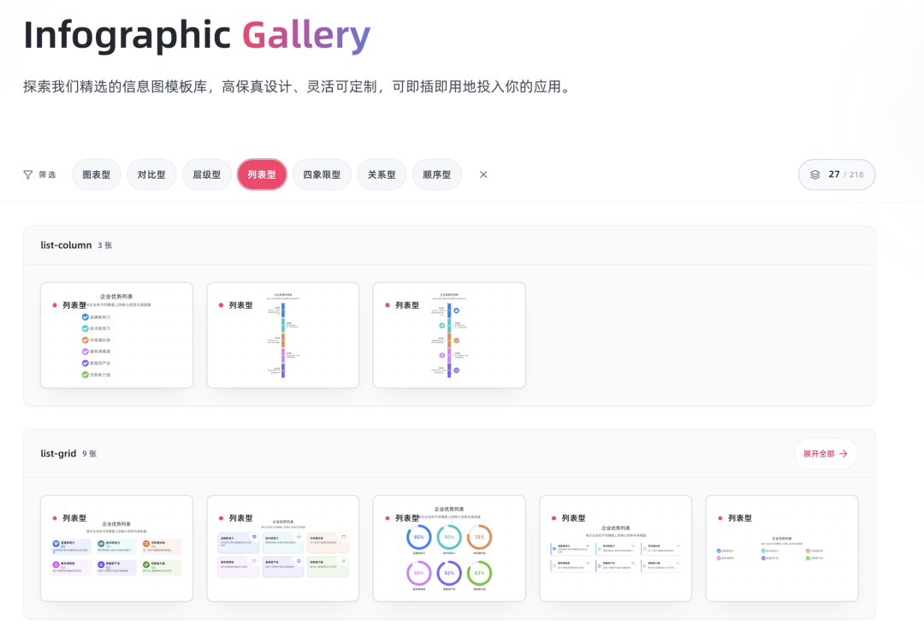924x631 pixels.
Task: Enable the 四象限型 filter
Action: 322,174
